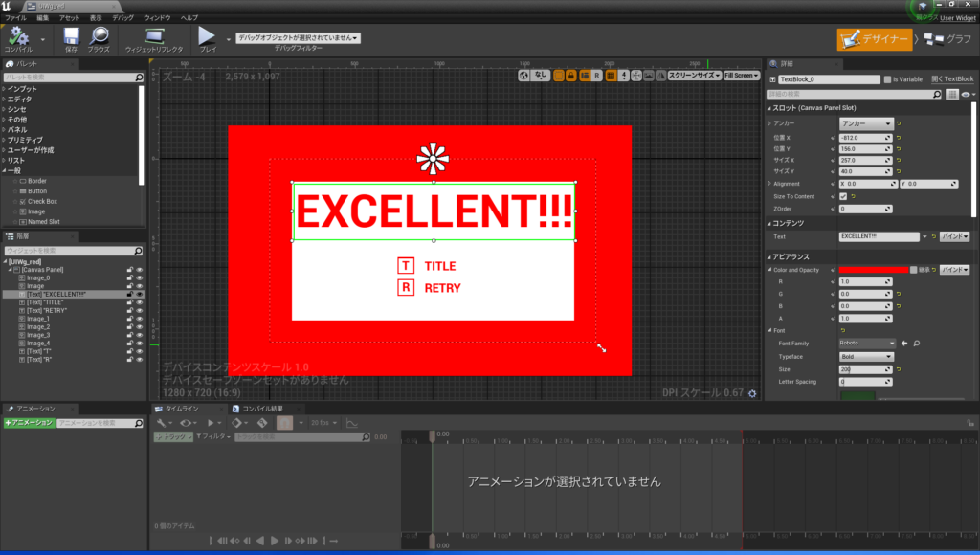Click the 開く TextBlock link
The image size is (980, 555).
pyautogui.click(x=953, y=79)
